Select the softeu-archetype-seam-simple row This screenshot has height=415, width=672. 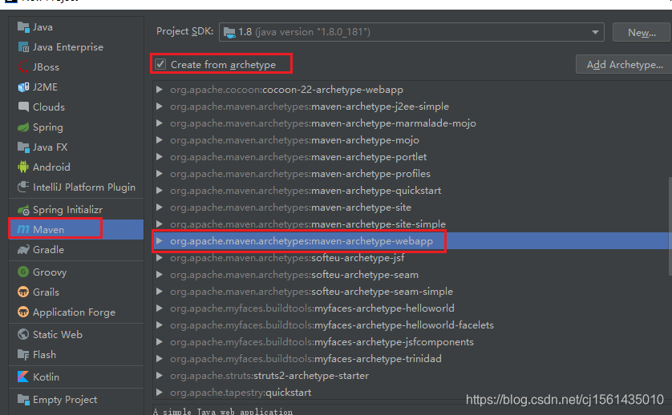coord(412,292)
